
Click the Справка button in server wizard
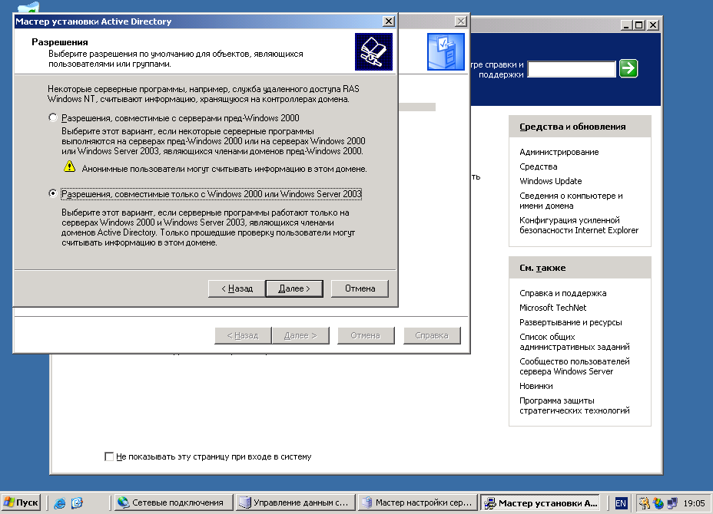[x=432, y=335]
